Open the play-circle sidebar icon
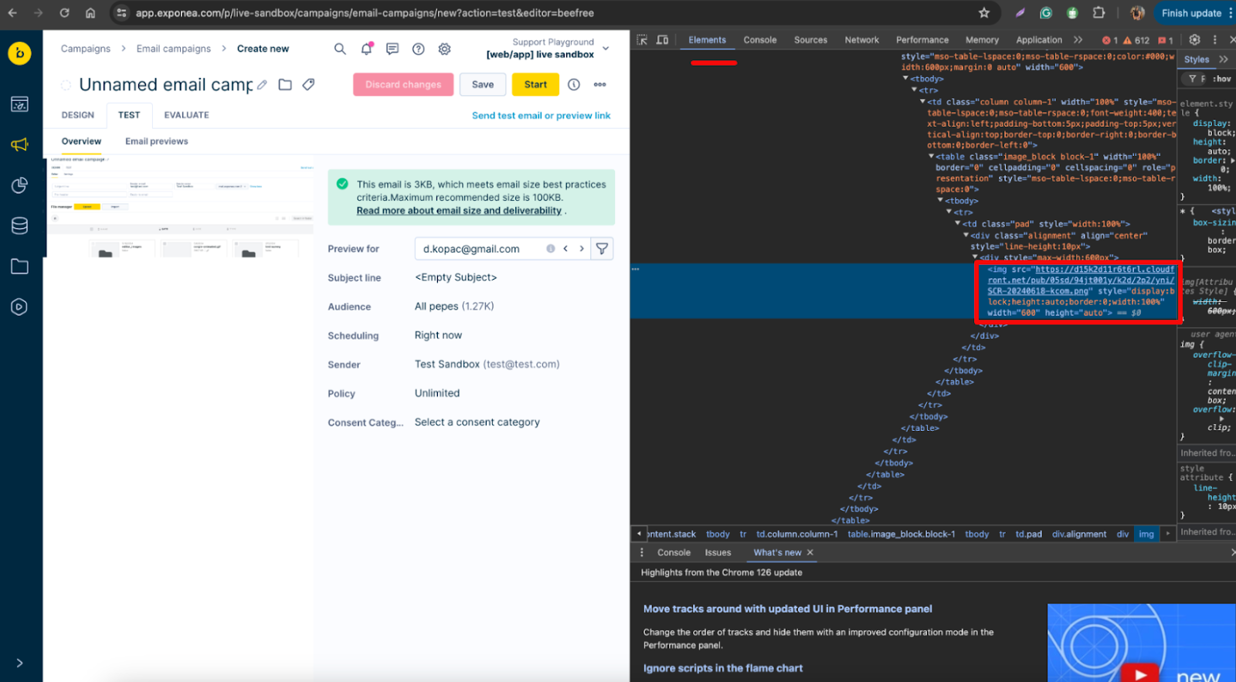The width and height of the screenshot is (1236, 682). 20,307
